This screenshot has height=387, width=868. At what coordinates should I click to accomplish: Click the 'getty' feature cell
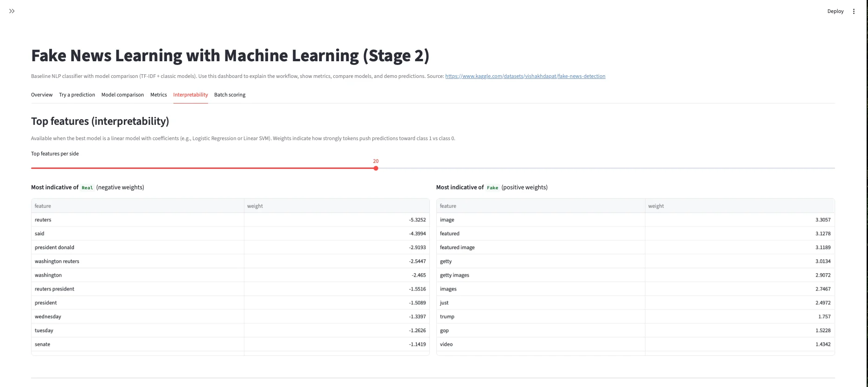pos(541,261)
